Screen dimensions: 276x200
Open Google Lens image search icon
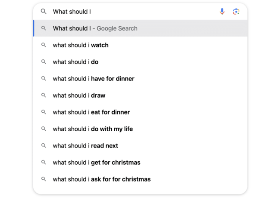point(236,12)
